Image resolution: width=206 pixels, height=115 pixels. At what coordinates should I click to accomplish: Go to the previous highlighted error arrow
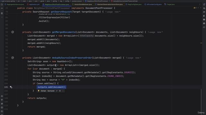point(198,8)
